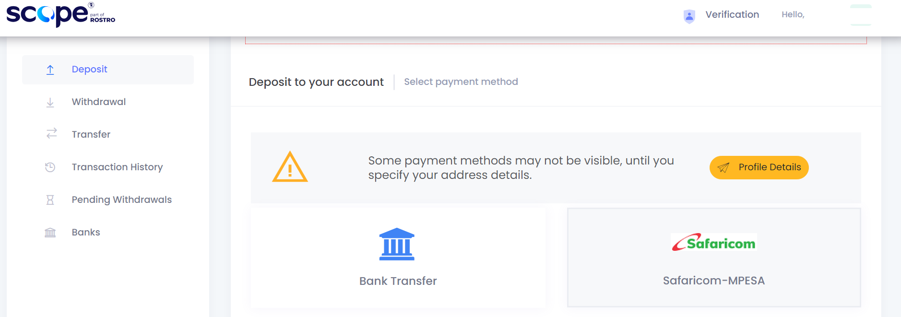The image size is (901, 317).
Task: Click the Safaricom logo
Action: 713,243
